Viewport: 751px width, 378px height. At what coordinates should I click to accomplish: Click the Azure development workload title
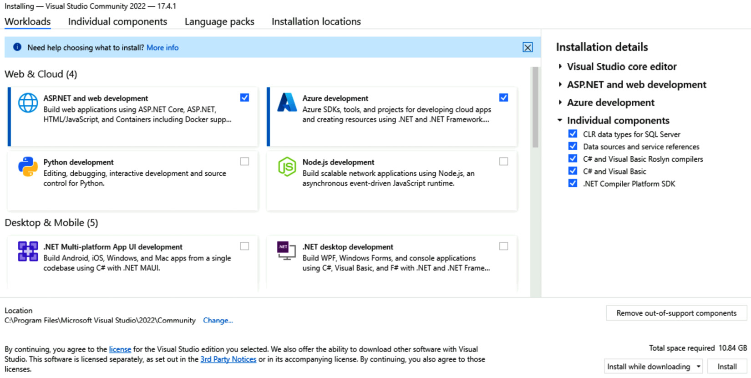(x=335, y=98)
